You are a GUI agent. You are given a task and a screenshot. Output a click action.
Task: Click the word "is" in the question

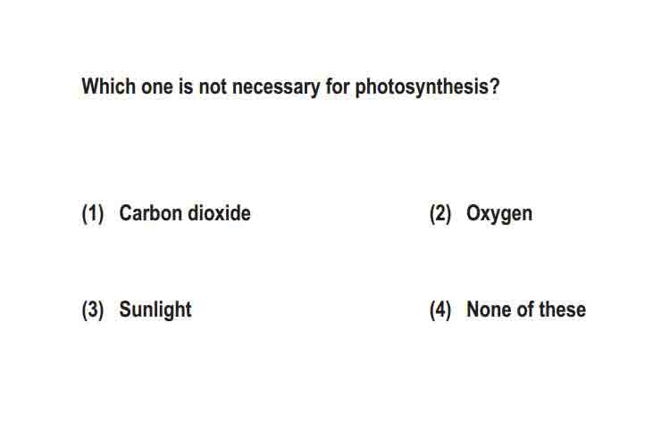tap(186, 87)
